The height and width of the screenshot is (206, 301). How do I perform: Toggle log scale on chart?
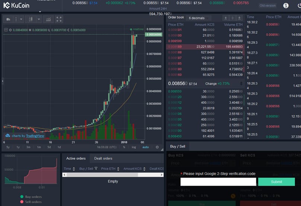[x=134, y=147]
